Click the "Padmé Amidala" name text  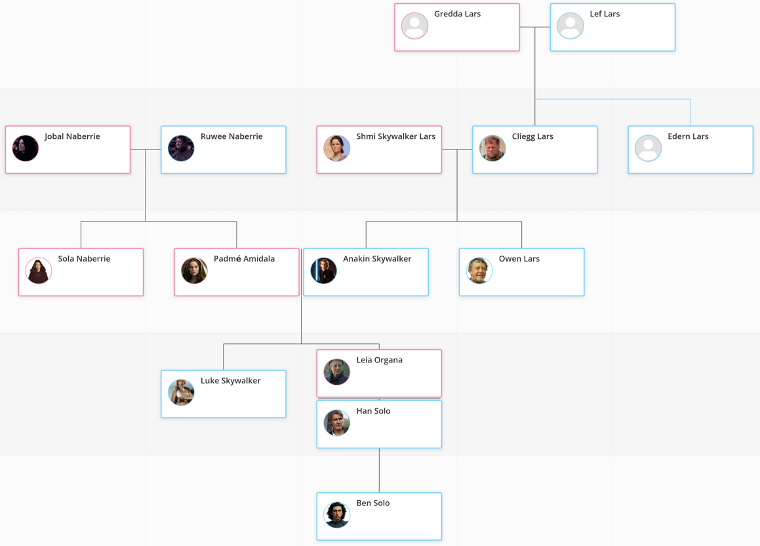[x=244, y=259]
